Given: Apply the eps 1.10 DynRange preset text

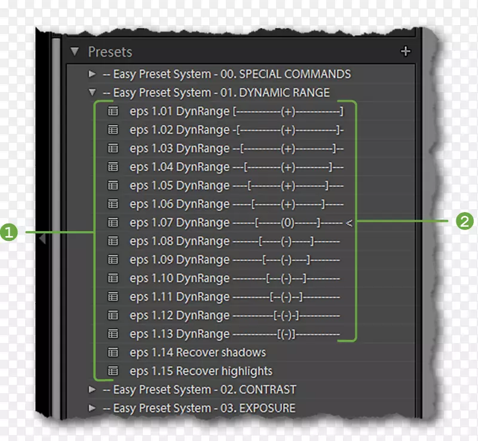Looking at the screenshot, I should click(235, 278).
